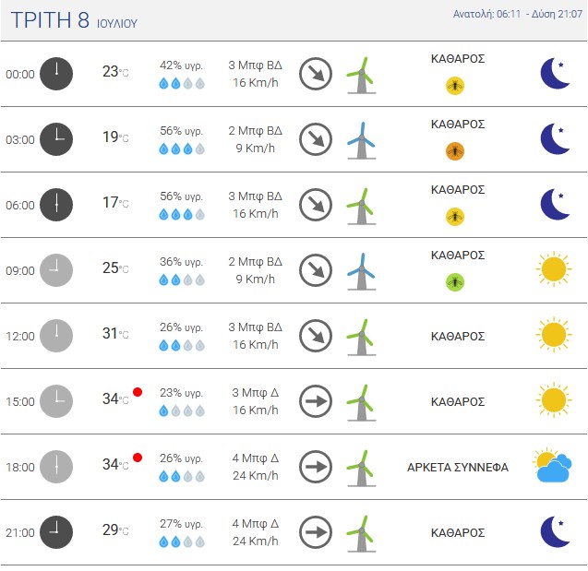Image resolution: width=588 pixels, height=571 pixels.
Task: Click the sunrise and sunset times text
Action: point(519,14)
